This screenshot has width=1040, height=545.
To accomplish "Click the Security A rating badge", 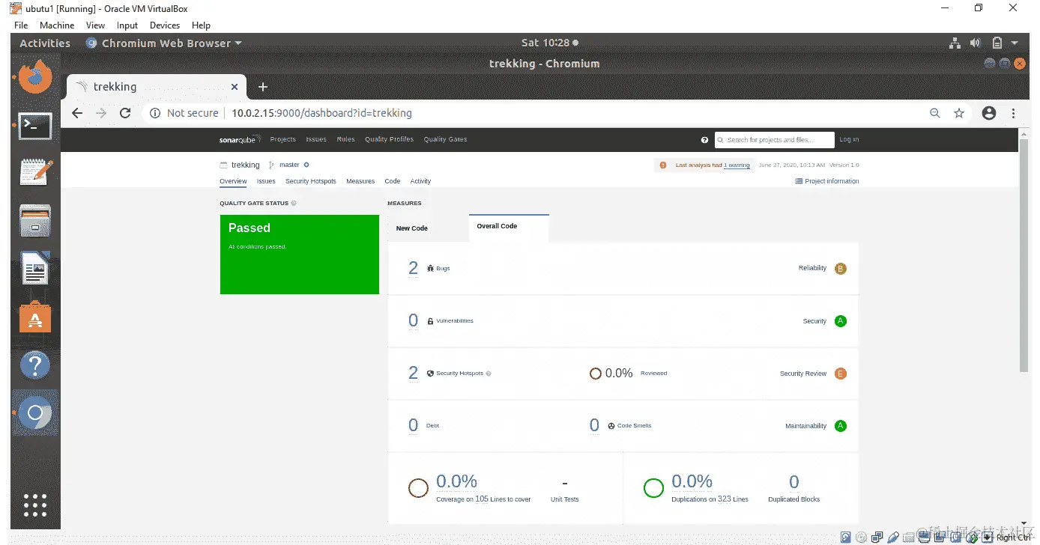I will pyautogui.click(x=840, y=320).
